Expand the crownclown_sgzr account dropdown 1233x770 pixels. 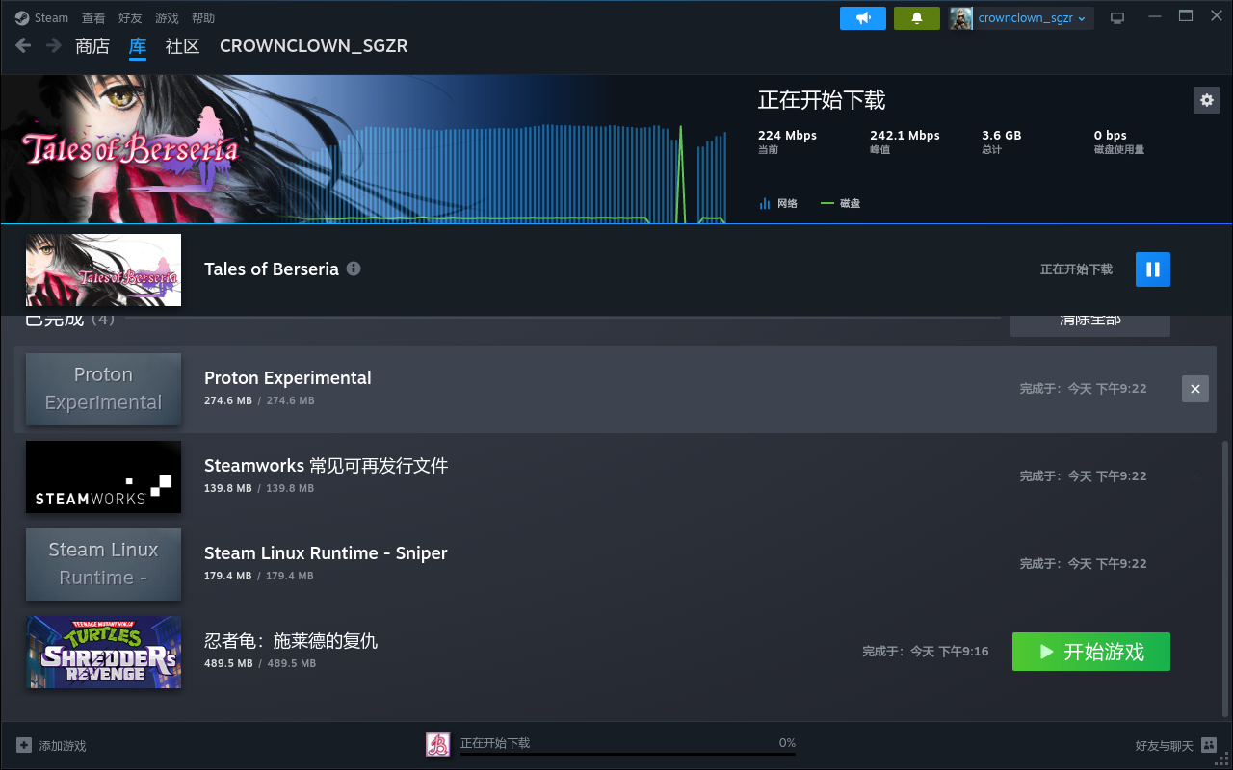1032,18
